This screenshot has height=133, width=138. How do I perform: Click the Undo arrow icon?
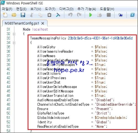tap(70, 15)
